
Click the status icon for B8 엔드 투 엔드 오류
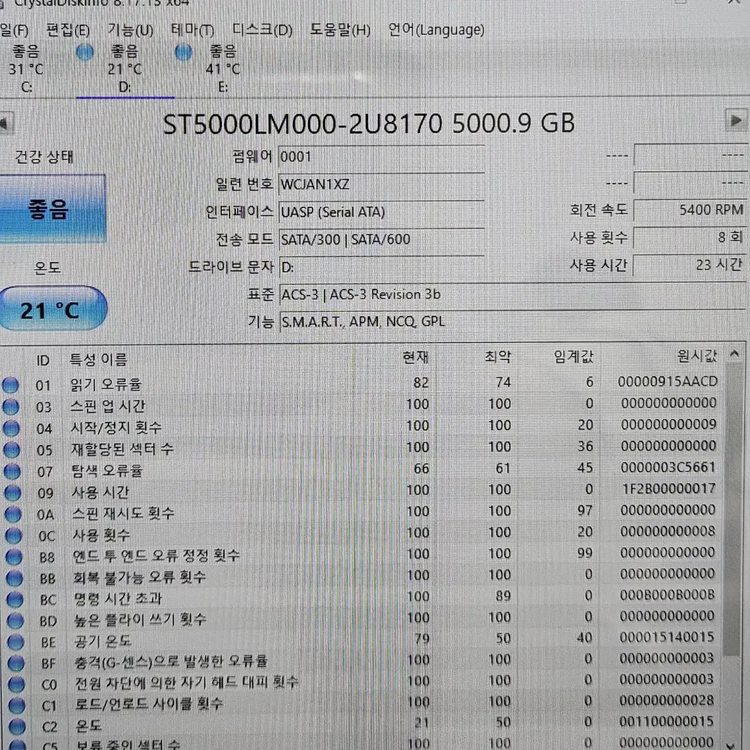coord(14,557)
